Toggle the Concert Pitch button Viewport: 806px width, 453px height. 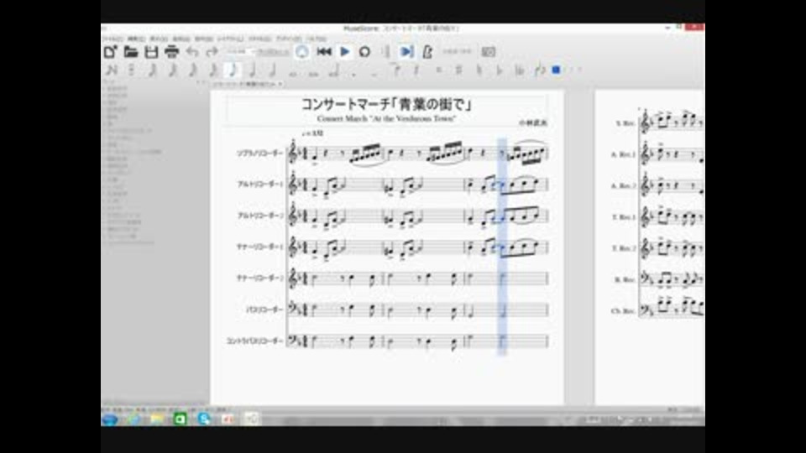tap(457, 52)
